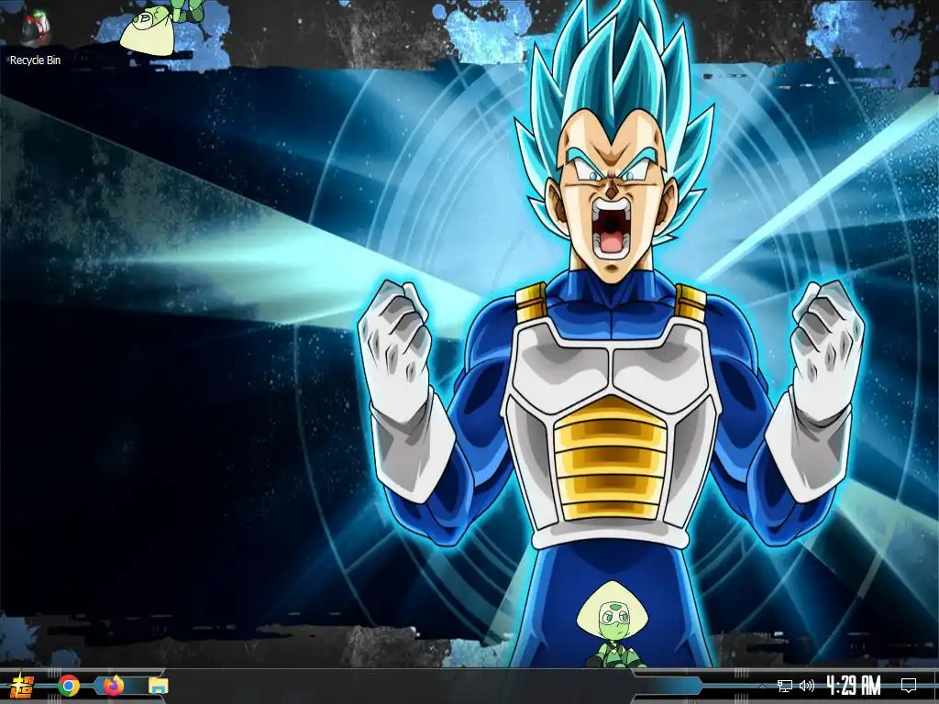Open the notification Action Center
The width and height of the screenshot is (939, 704).
click(909, 685)
